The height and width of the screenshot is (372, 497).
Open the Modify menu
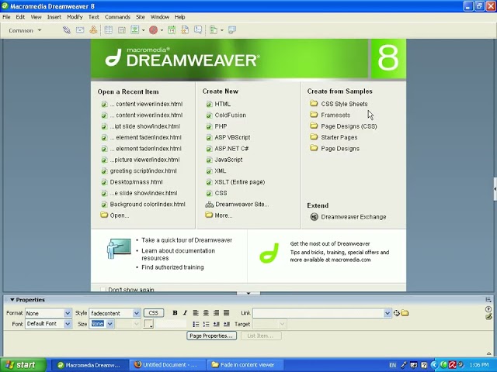click(75, 16)
